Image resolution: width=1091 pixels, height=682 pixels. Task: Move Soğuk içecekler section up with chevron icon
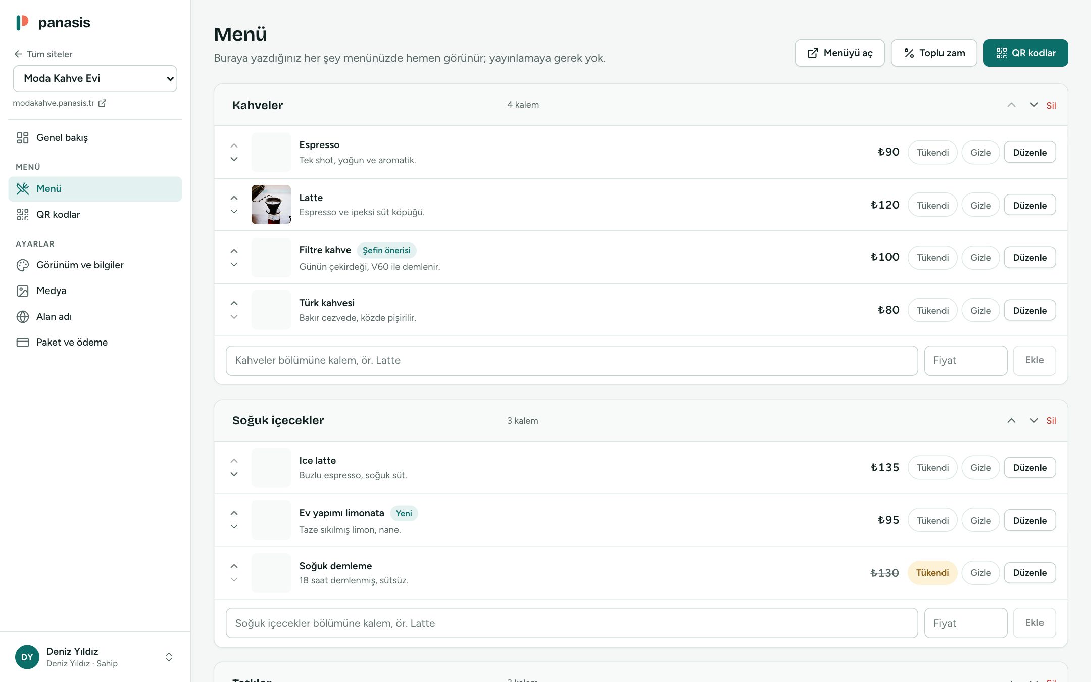tap(1011, 420)
